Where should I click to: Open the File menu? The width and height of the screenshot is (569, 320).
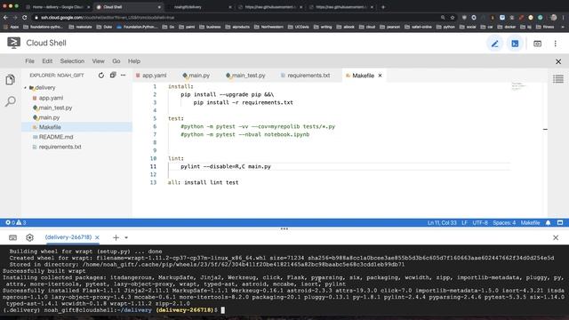click(29, 61)
